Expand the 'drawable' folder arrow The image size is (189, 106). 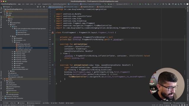click(x=12, y=38)
